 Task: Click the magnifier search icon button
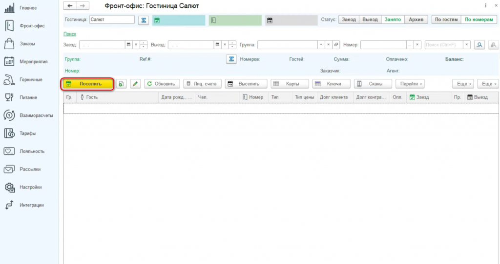click(x=479, y=45)
